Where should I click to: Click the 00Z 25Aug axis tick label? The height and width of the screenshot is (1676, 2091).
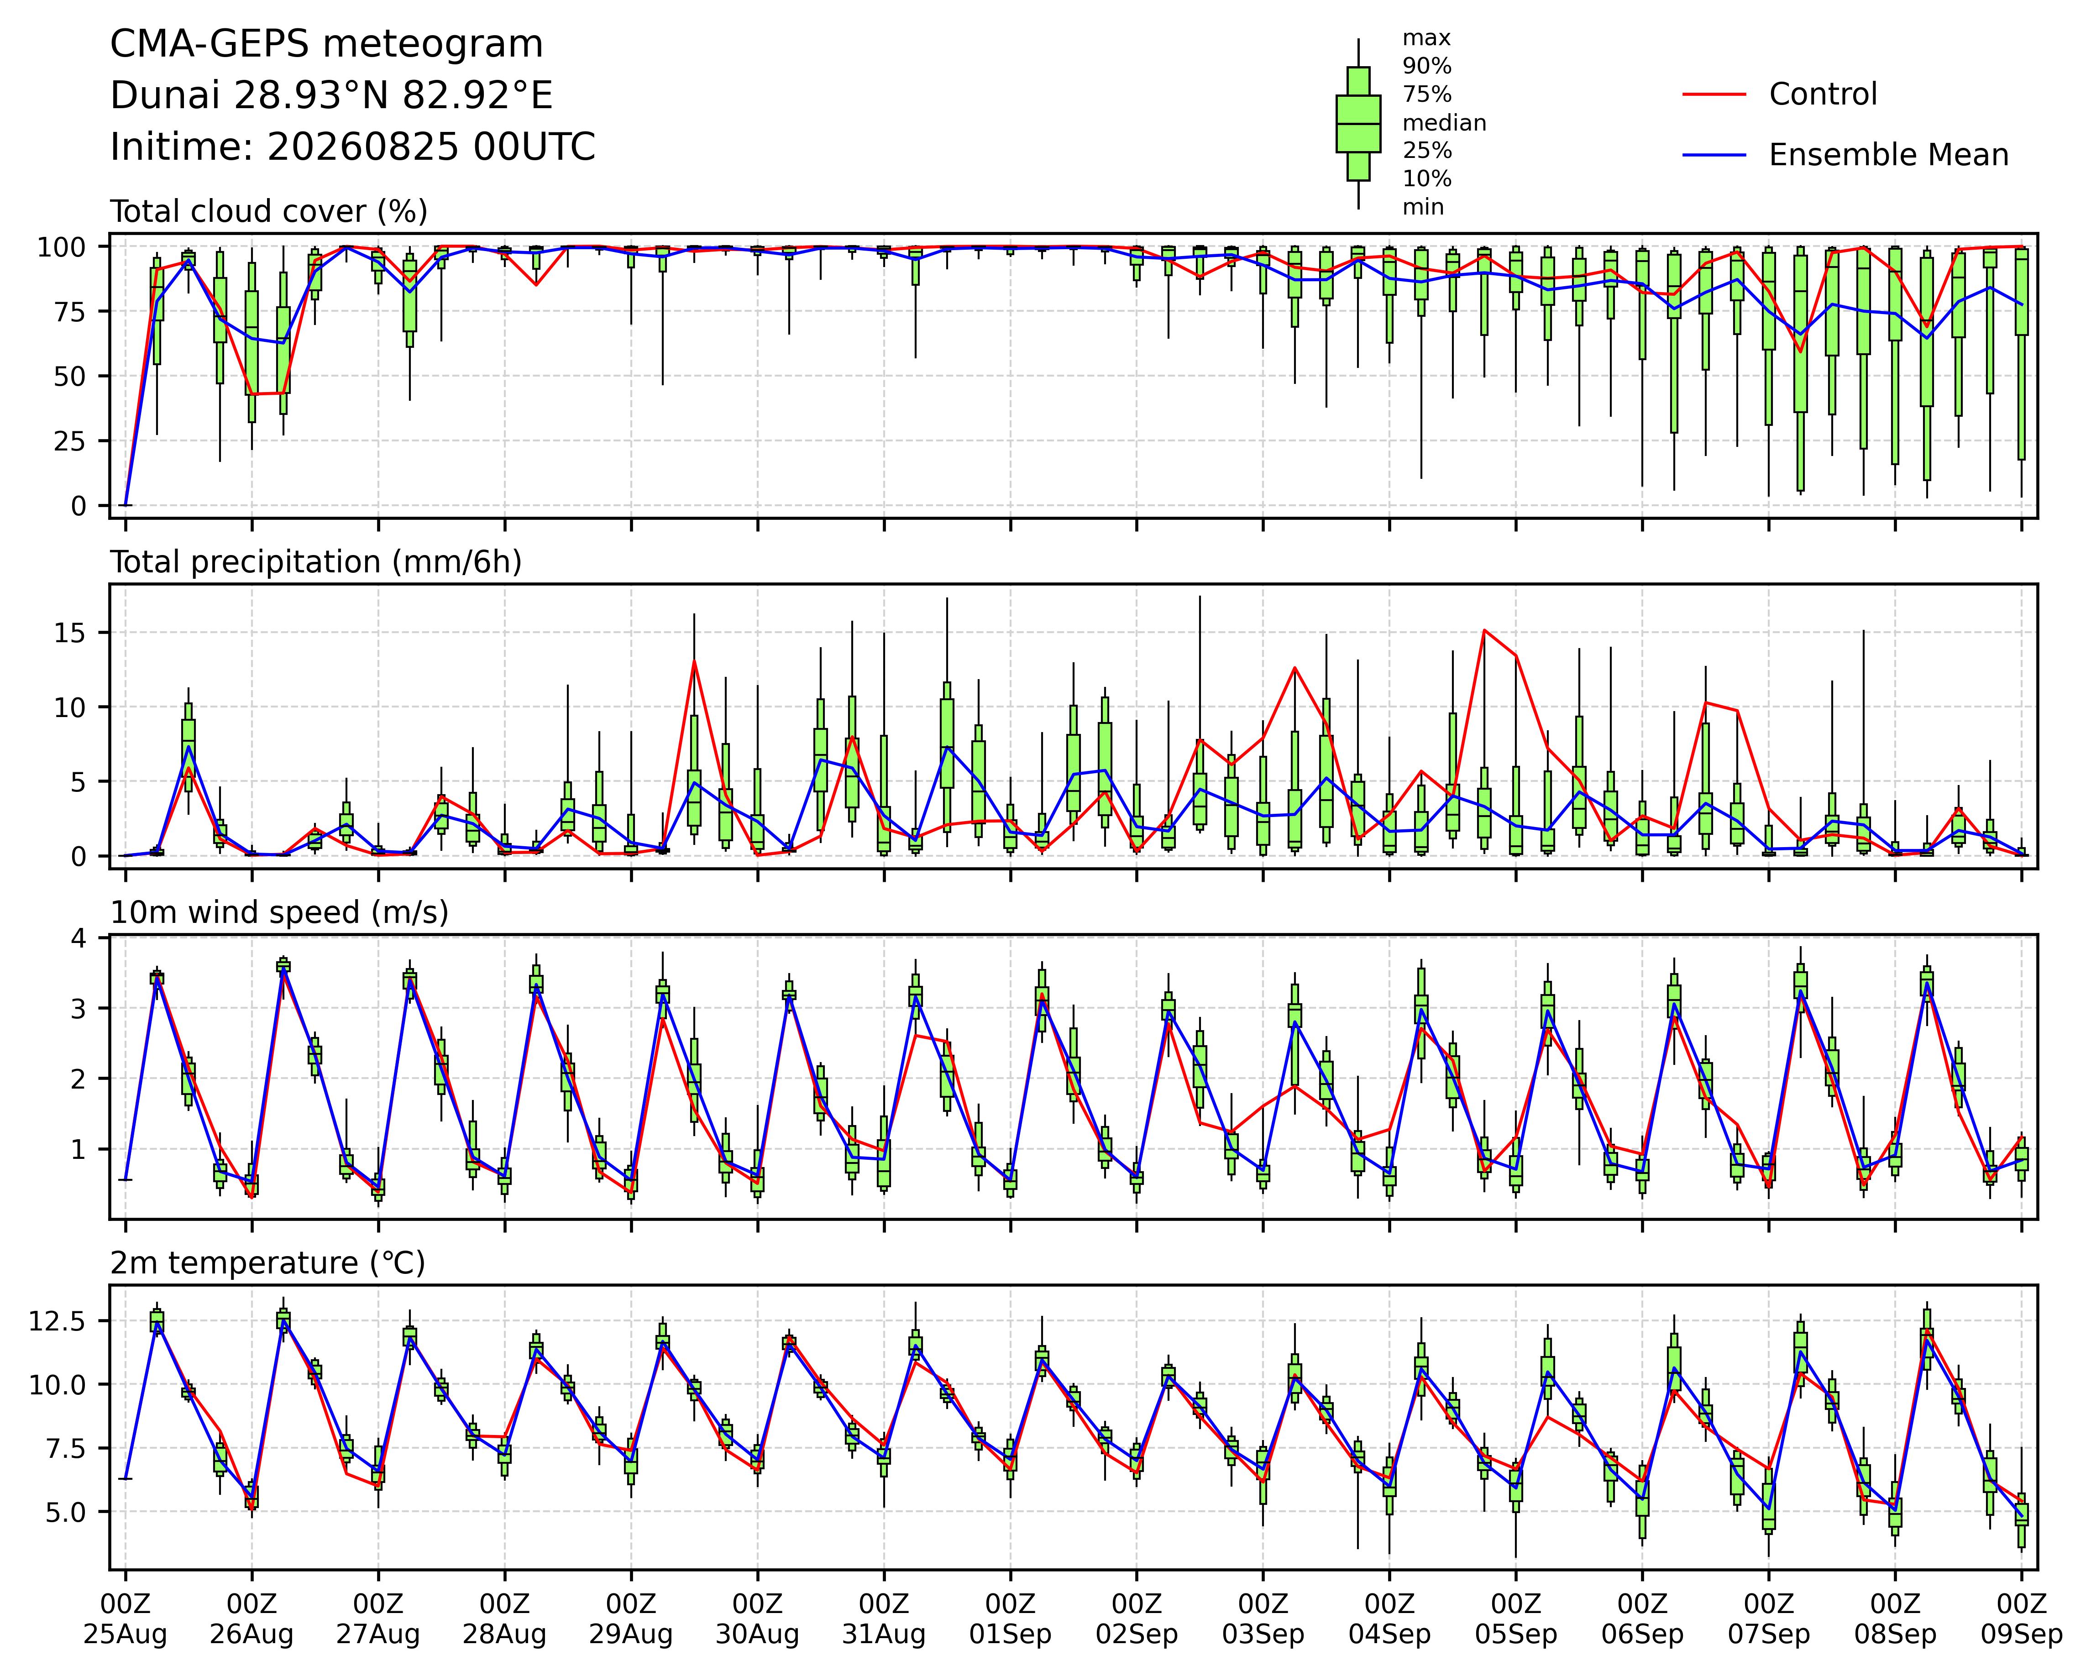point(125,1619)
